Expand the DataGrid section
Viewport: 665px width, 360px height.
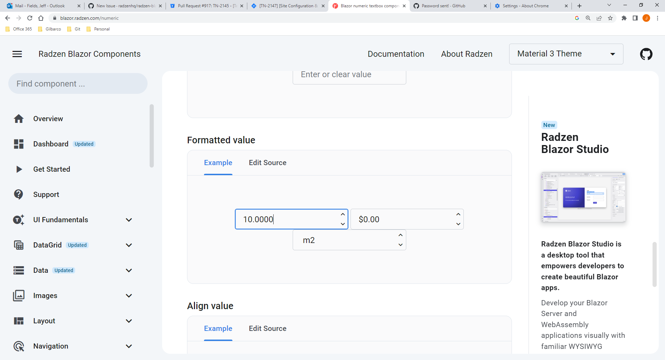129,245
